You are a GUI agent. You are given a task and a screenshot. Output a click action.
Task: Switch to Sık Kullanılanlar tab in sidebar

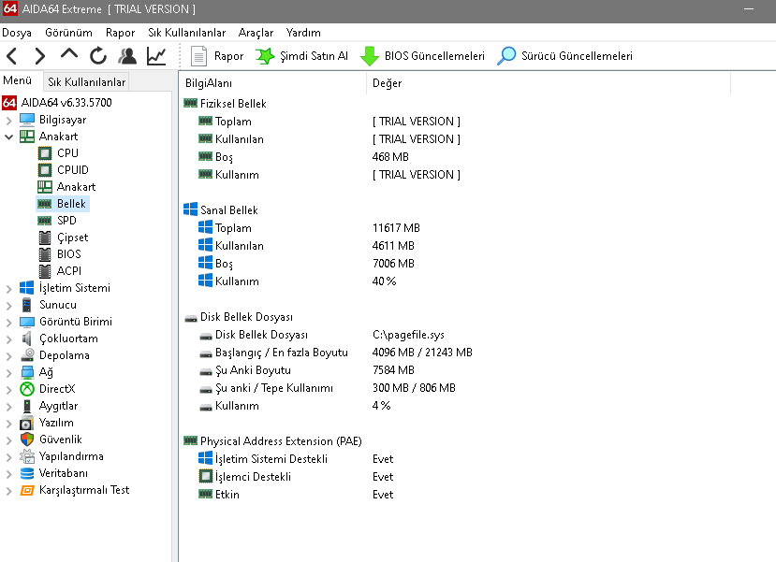click(x=87, y=82)
